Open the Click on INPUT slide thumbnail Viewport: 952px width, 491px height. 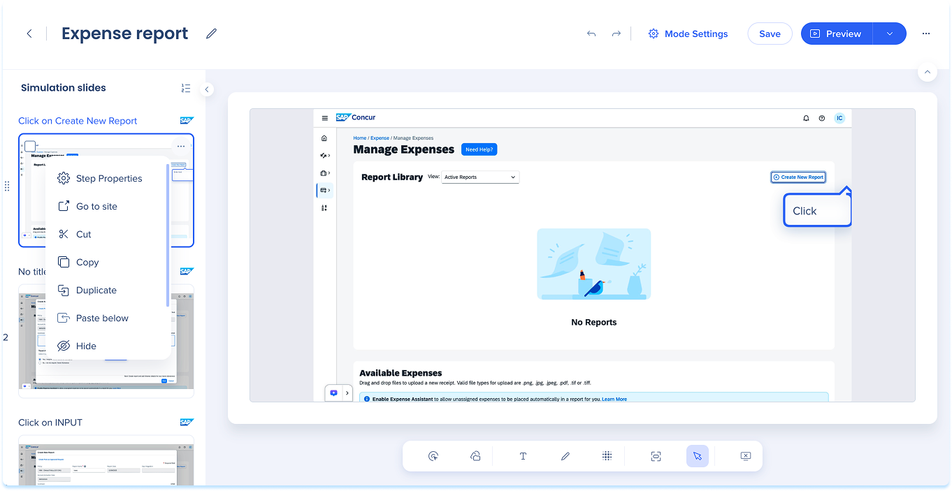click(106, 460)
